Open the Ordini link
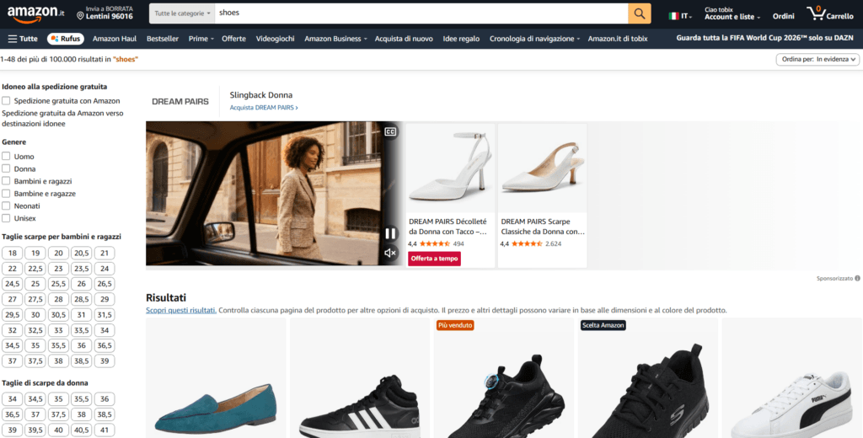 (783, 17)
